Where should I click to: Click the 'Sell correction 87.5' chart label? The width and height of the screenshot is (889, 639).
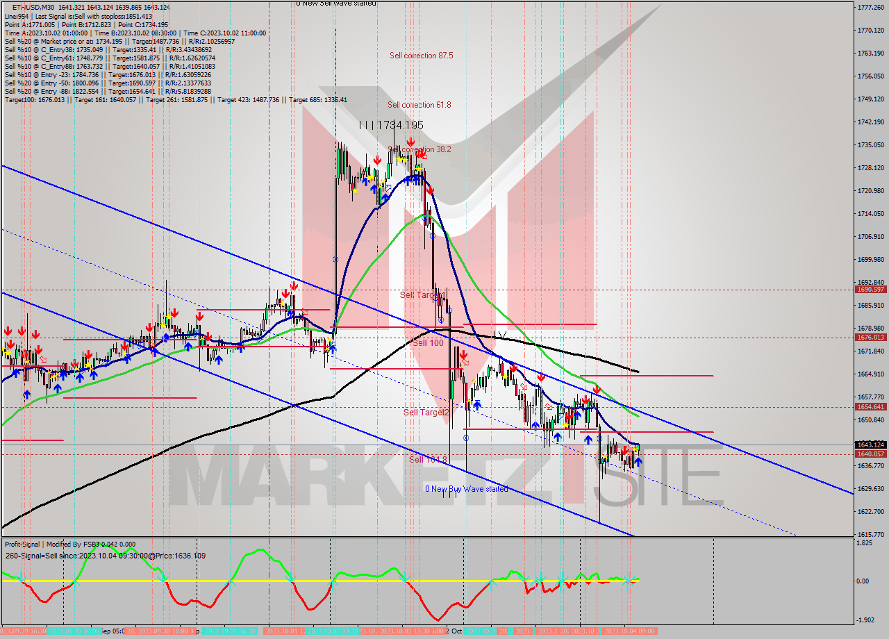[x=421, y=56]
